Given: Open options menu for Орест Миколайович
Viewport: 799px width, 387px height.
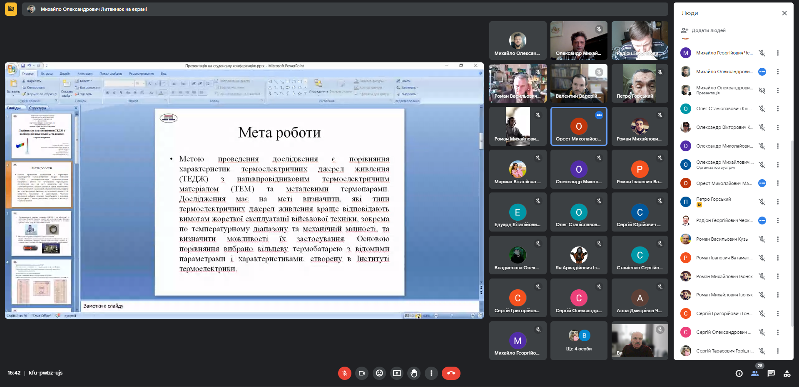Looking at the screenshot, I should coord(778,183).
